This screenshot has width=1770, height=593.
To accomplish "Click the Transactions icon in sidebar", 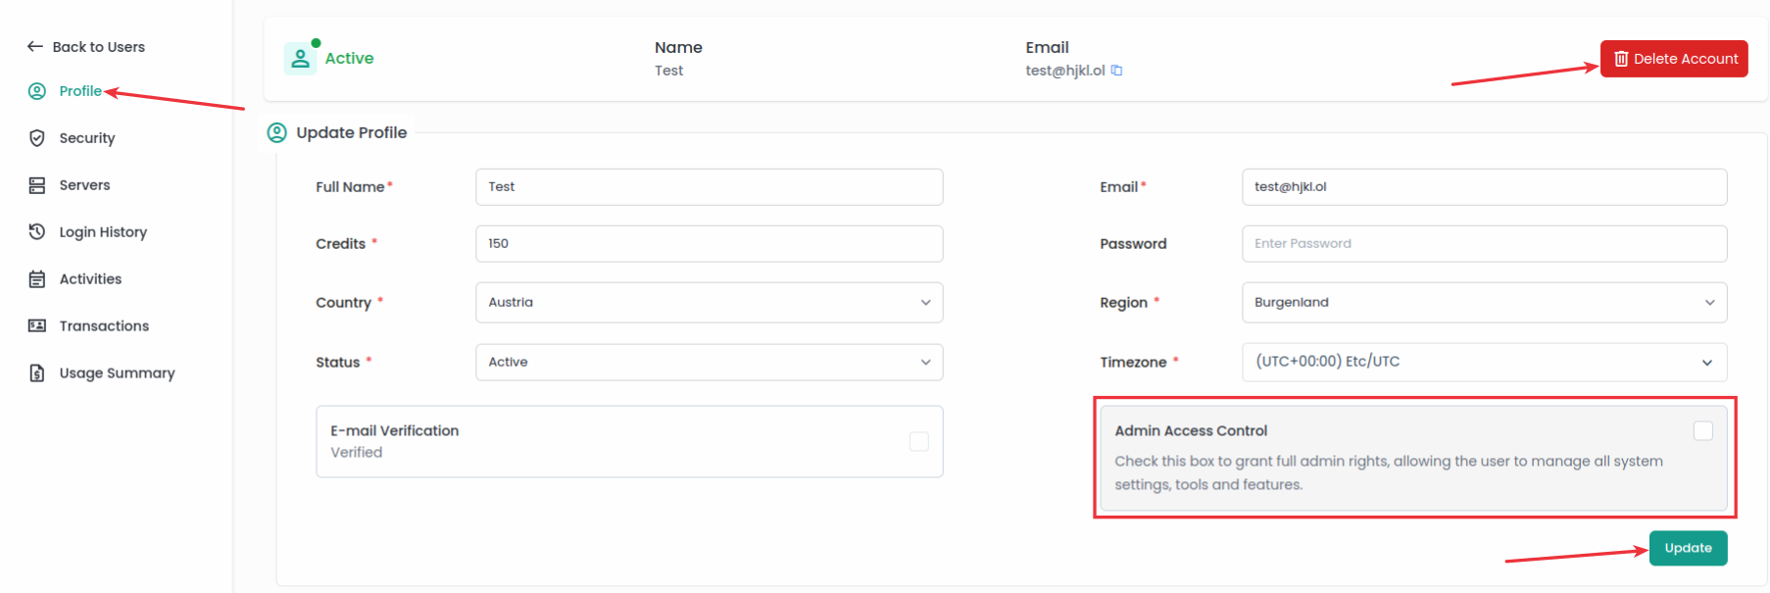I will [37, 326].
